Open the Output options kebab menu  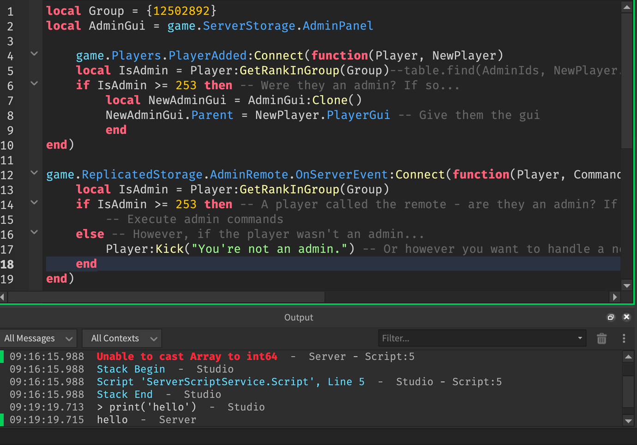pyautogui.click(x=624, y=338)
